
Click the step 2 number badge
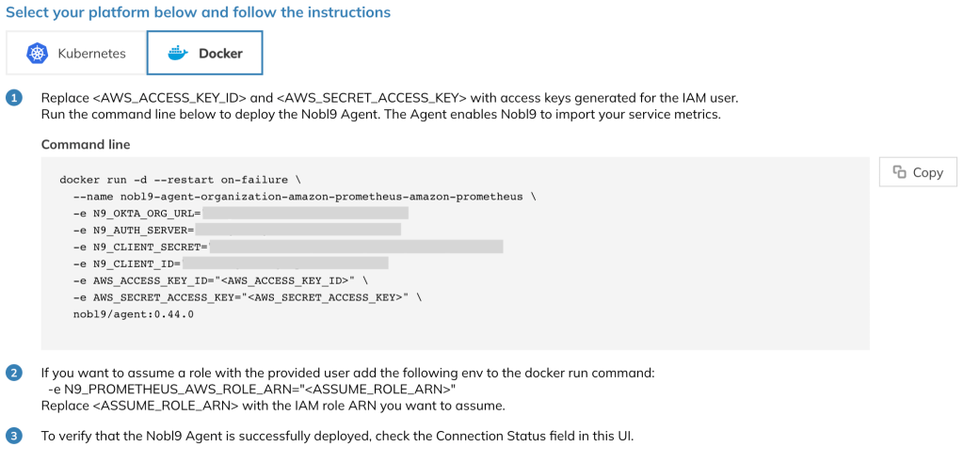point(13,374)
